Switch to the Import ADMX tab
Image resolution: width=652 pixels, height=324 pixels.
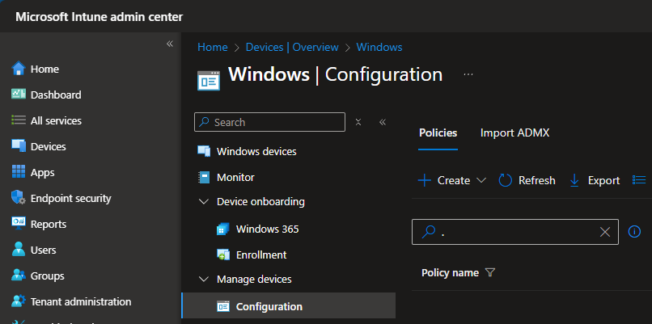(514, 133)
